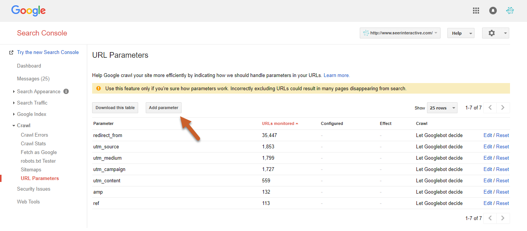Screen dimensions: 527x231
Task: Open the account profile avatar
Action: click(x=510, y=11)
